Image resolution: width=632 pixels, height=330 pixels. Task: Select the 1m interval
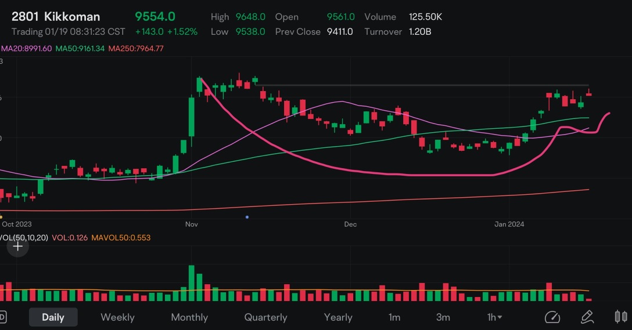(394, 317)
